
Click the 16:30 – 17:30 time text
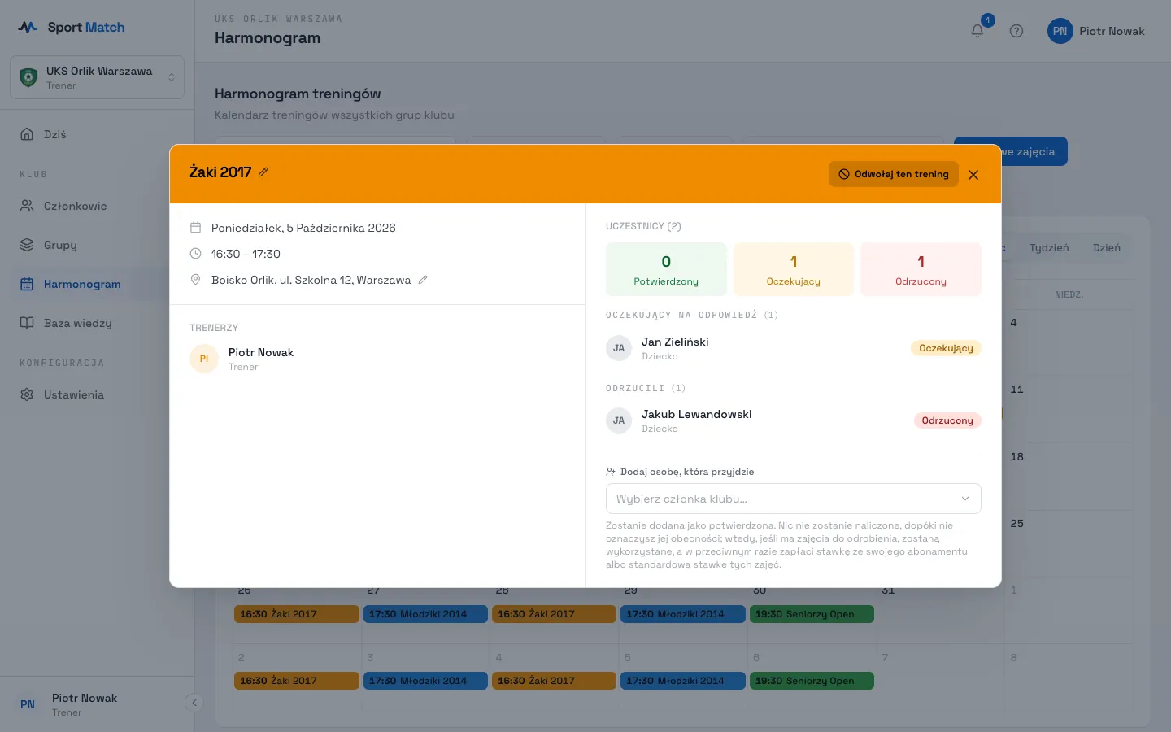tap(246, 254)
